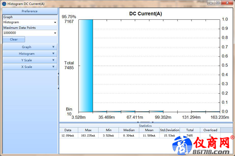Expand the Y Scale section chevron
235x156 pixels.
tap(53, 60)
